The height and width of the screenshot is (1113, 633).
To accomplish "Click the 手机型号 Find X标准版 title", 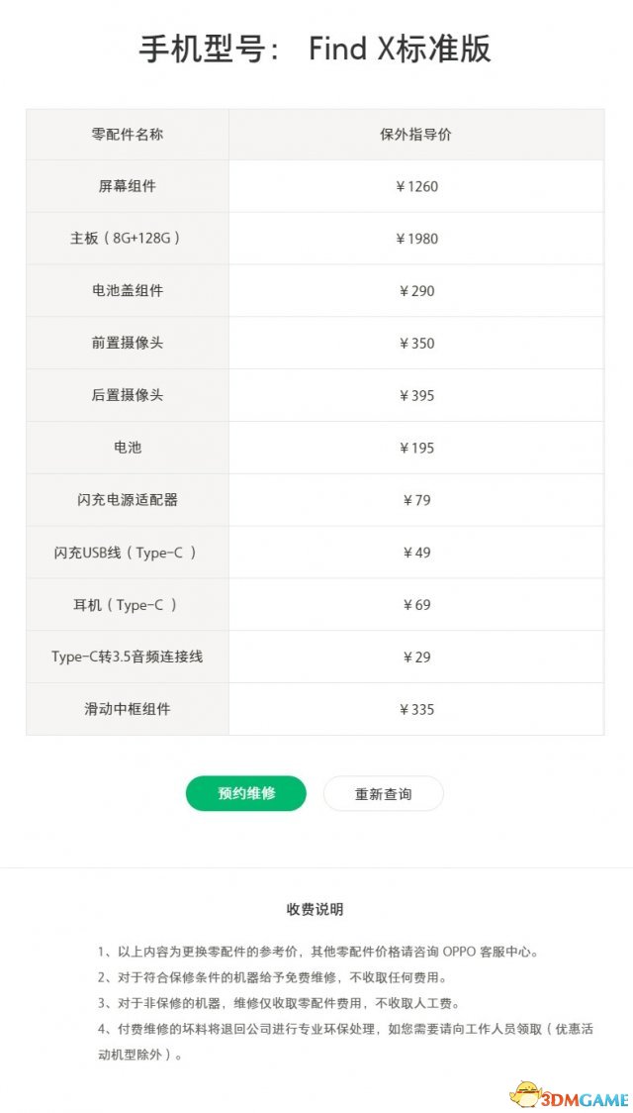I will [x=315, y=50].
